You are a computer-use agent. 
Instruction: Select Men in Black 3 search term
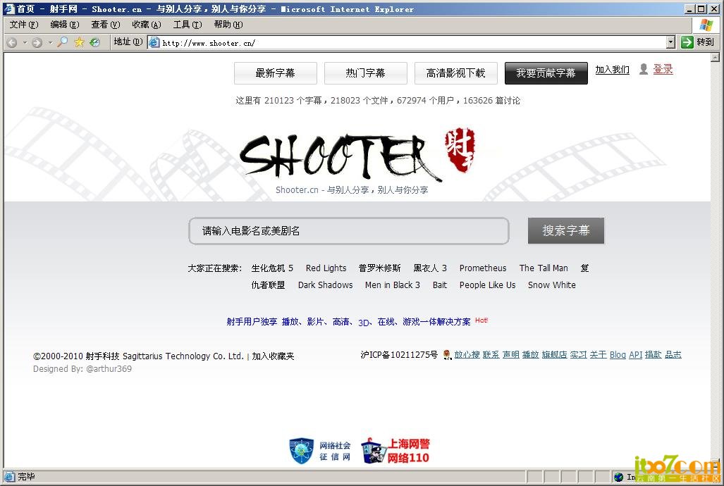click(x=393, y=285)
